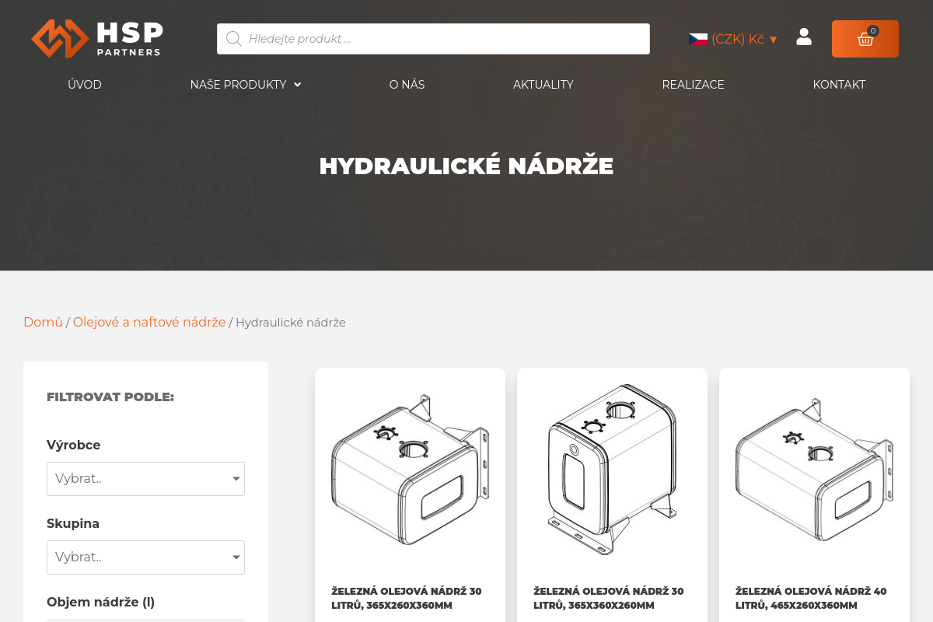Expand the Výrobce filter dropdown
The height and width of the screenshot is (622, 933).
click(x=145, y=478)
